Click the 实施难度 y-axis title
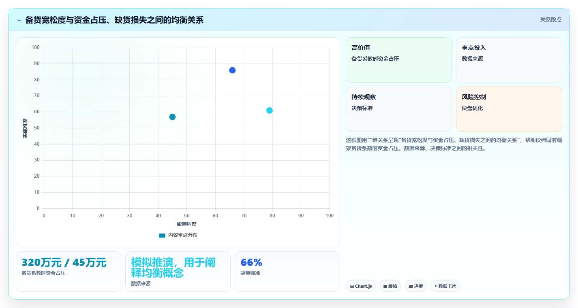Image resolution: width=578 pixels, height=308 pixels. 25,128
